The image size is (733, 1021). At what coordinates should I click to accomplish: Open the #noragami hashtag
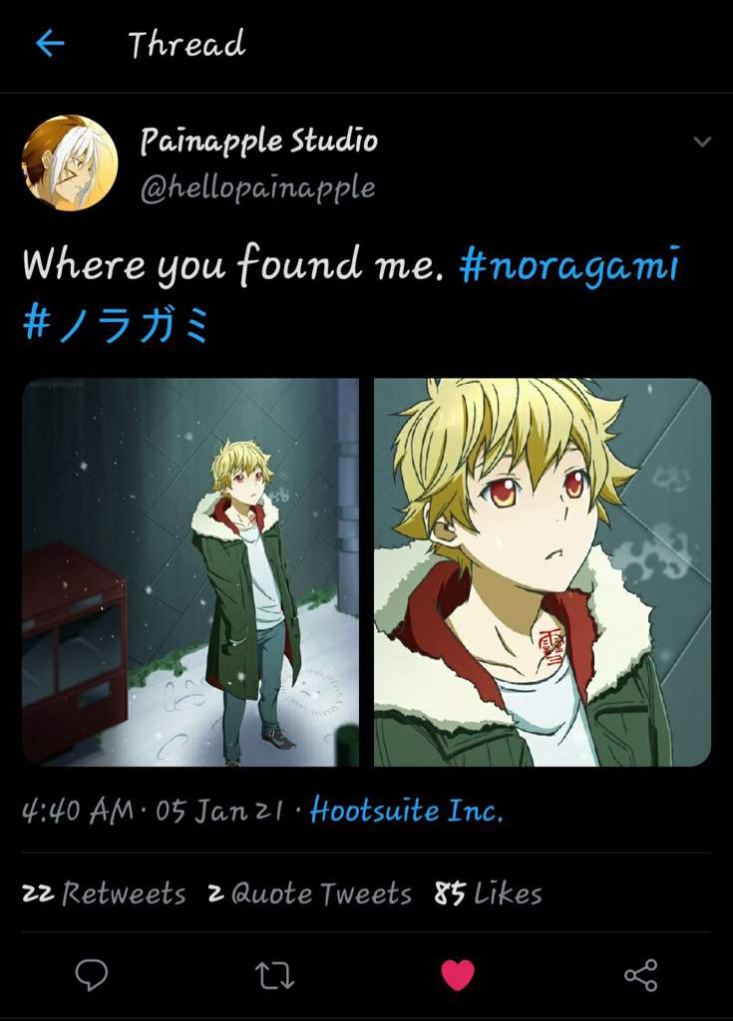pos(570,265)
